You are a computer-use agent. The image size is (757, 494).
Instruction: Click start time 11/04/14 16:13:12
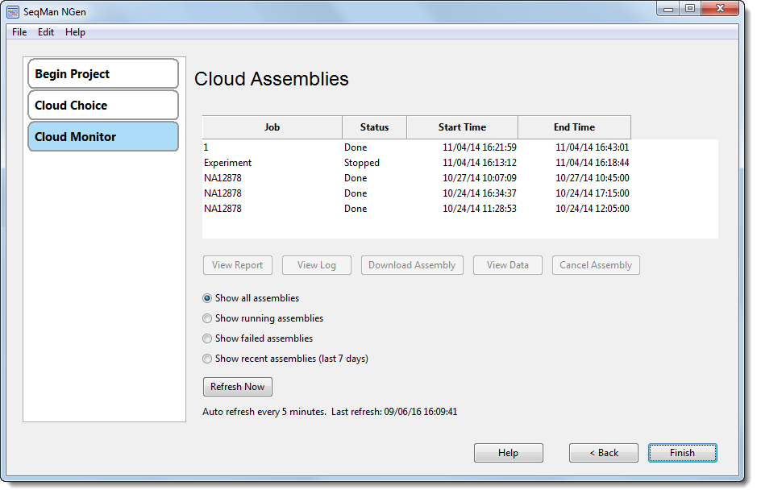(x=480, y=163)
